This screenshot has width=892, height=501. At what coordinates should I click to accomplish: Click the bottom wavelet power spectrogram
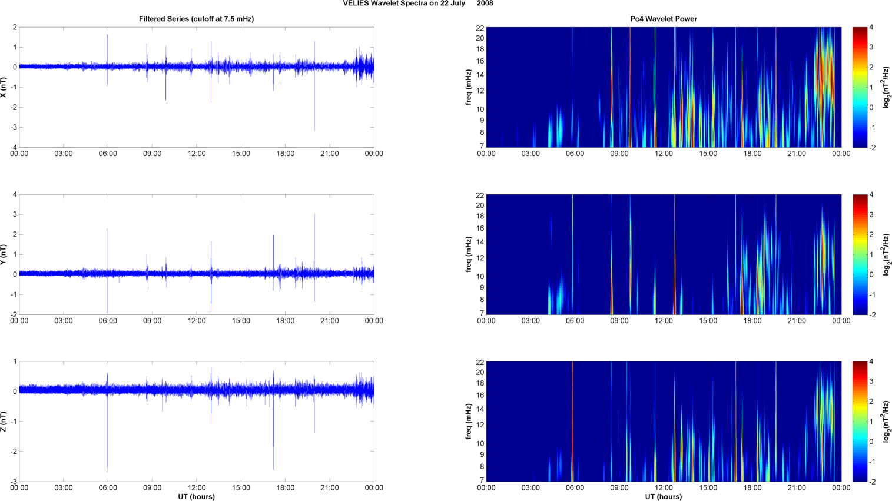coord(664,422)
